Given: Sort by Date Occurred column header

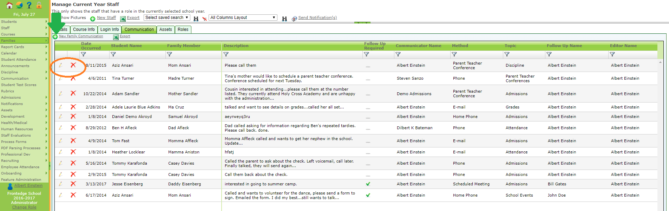Looking at the screenshot, I should [x=91, y=46].
